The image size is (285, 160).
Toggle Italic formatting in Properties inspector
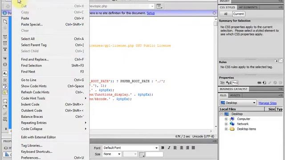[x=169, y=148]
